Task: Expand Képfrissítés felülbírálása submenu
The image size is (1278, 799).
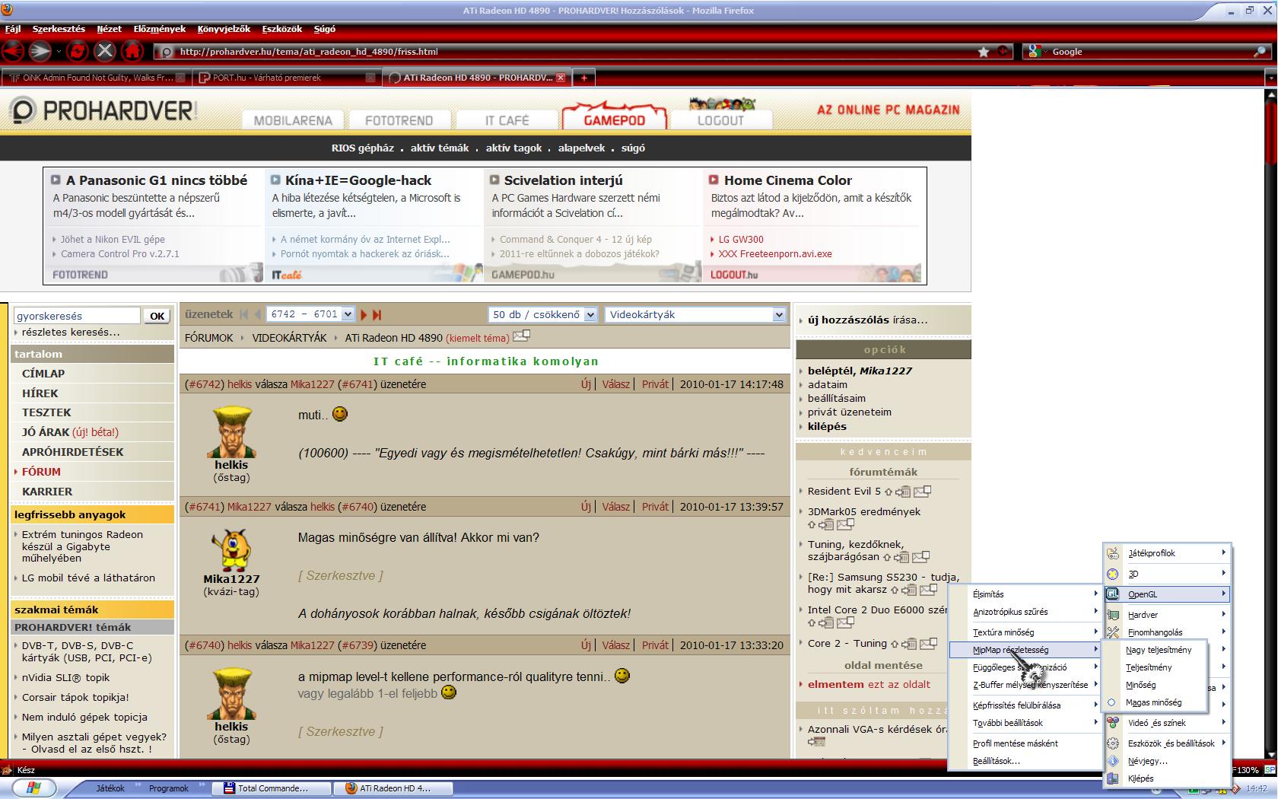Action: click(1025, 705)
